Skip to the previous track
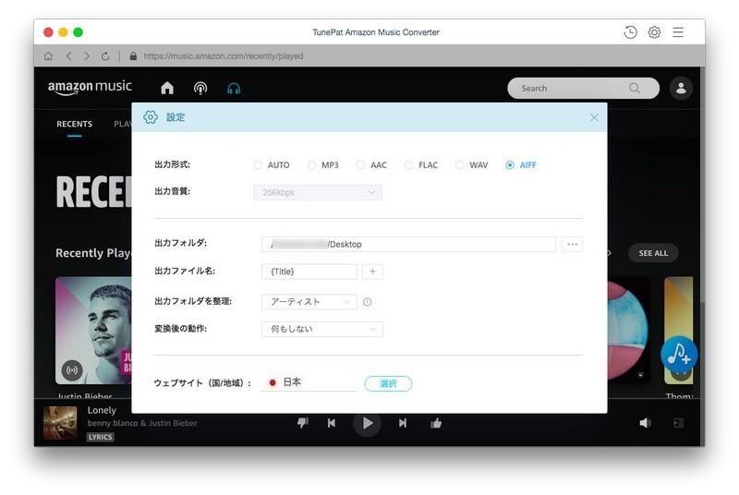The image size is (739, 495). [x=332, y=423]
